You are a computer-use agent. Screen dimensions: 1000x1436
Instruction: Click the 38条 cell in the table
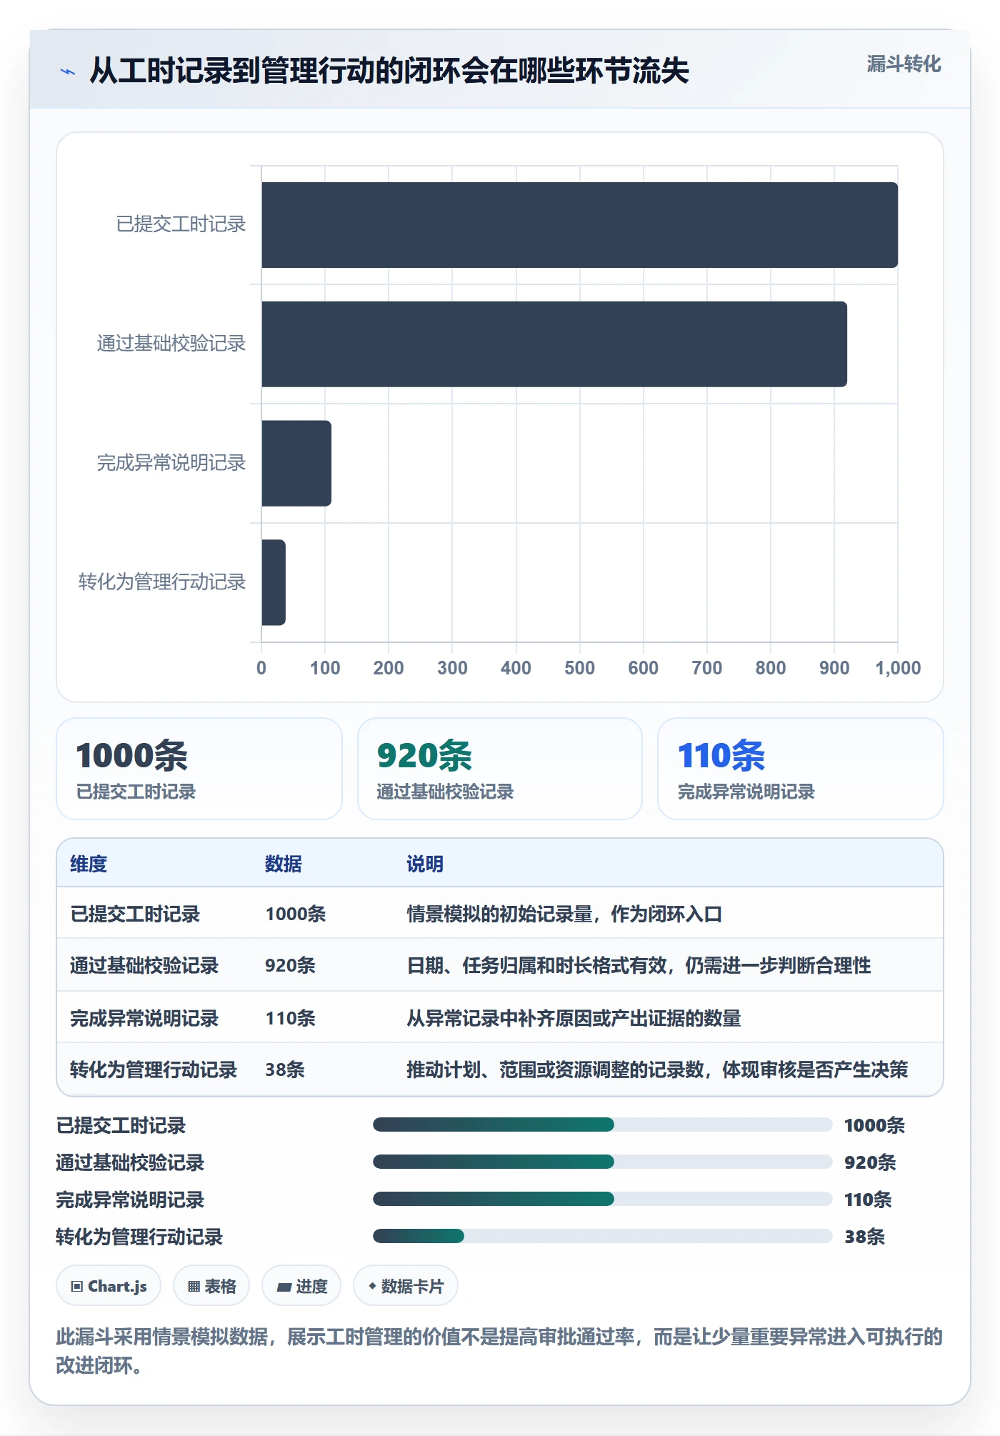tap(285, 1070)
